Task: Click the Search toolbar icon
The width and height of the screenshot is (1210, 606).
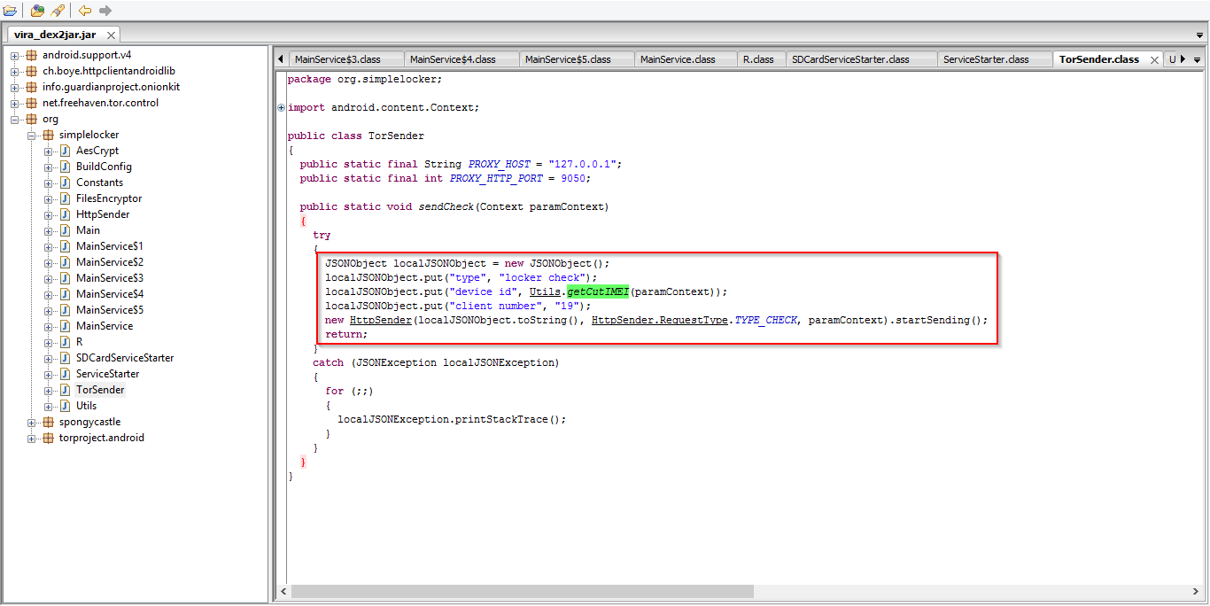Action: (58, 11)
